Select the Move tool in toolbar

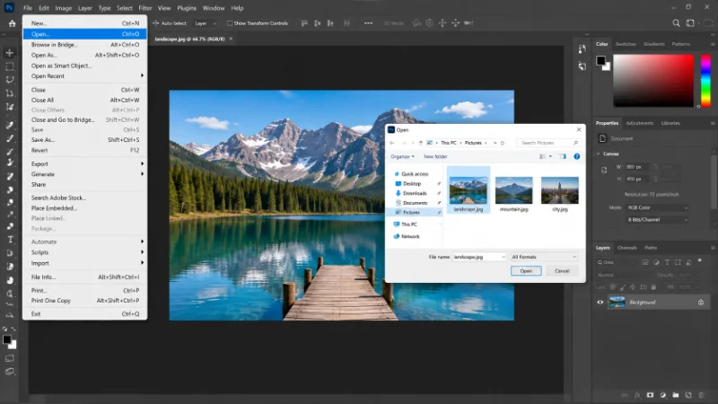9,53
